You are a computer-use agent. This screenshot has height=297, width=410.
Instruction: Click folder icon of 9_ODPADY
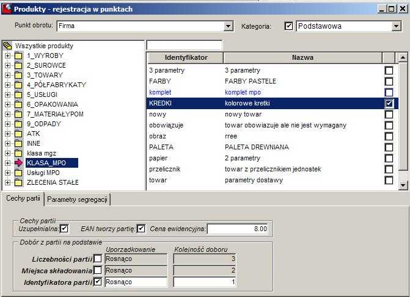[x=18, y=124]
